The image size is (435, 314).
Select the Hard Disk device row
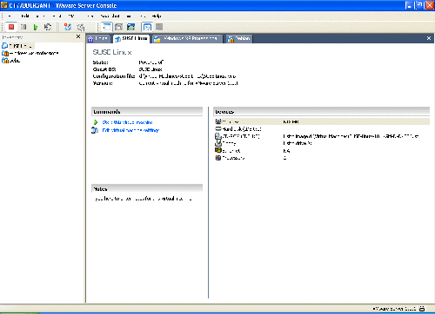[322, 129]
